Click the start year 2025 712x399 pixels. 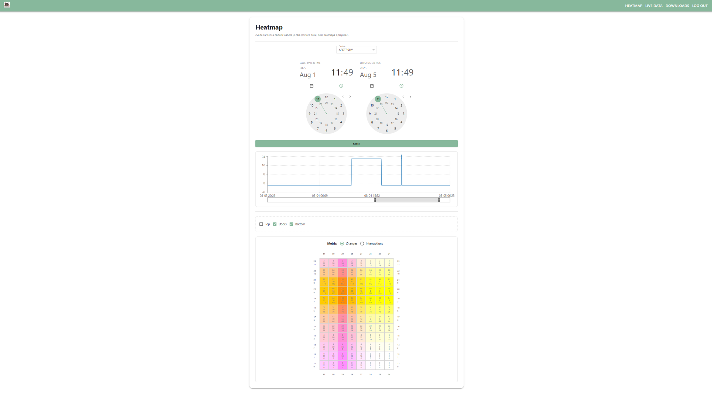pyautogui.click(x=303, y=68)
